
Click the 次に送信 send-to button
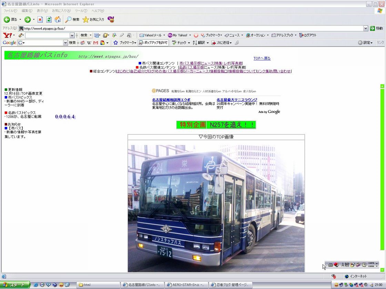pos(221,43)
